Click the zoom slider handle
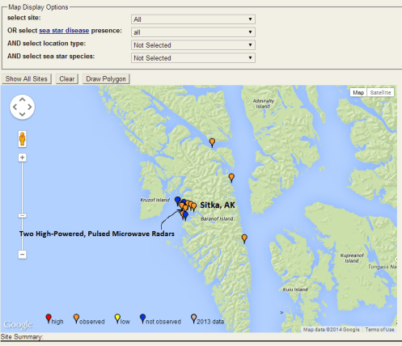Image resolution: width=402 pixels, height=346 pixels. [x=23, y=216]
